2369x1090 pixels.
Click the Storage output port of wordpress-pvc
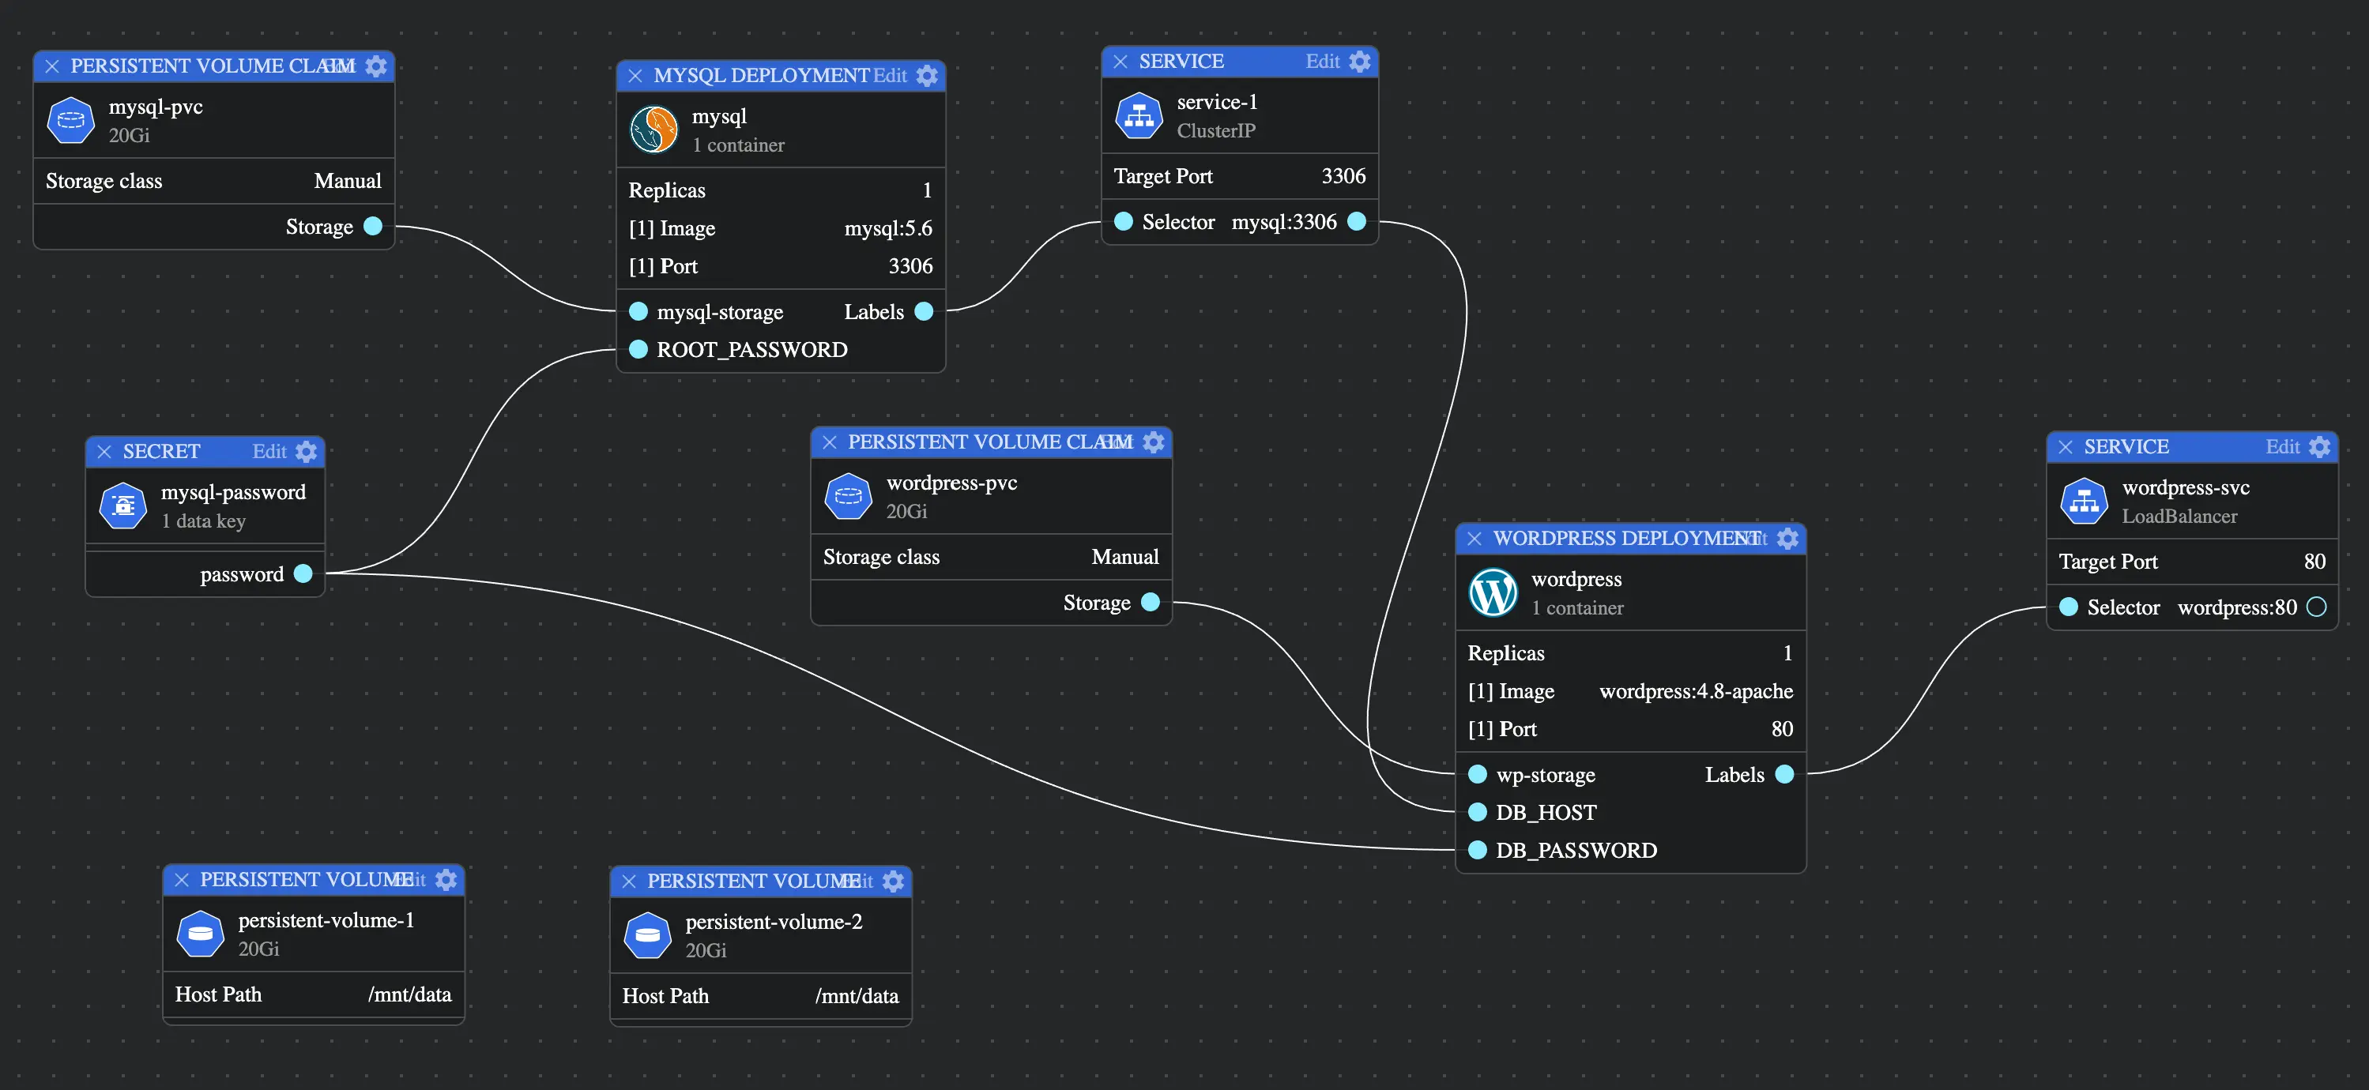coord(1150,602)
